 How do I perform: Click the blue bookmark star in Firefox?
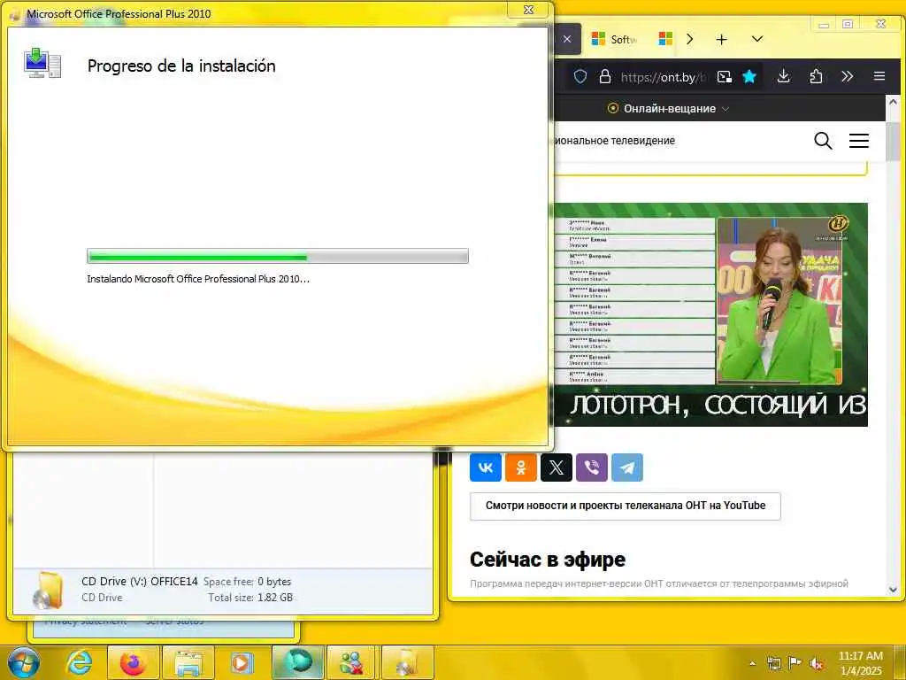click(749, 76)
